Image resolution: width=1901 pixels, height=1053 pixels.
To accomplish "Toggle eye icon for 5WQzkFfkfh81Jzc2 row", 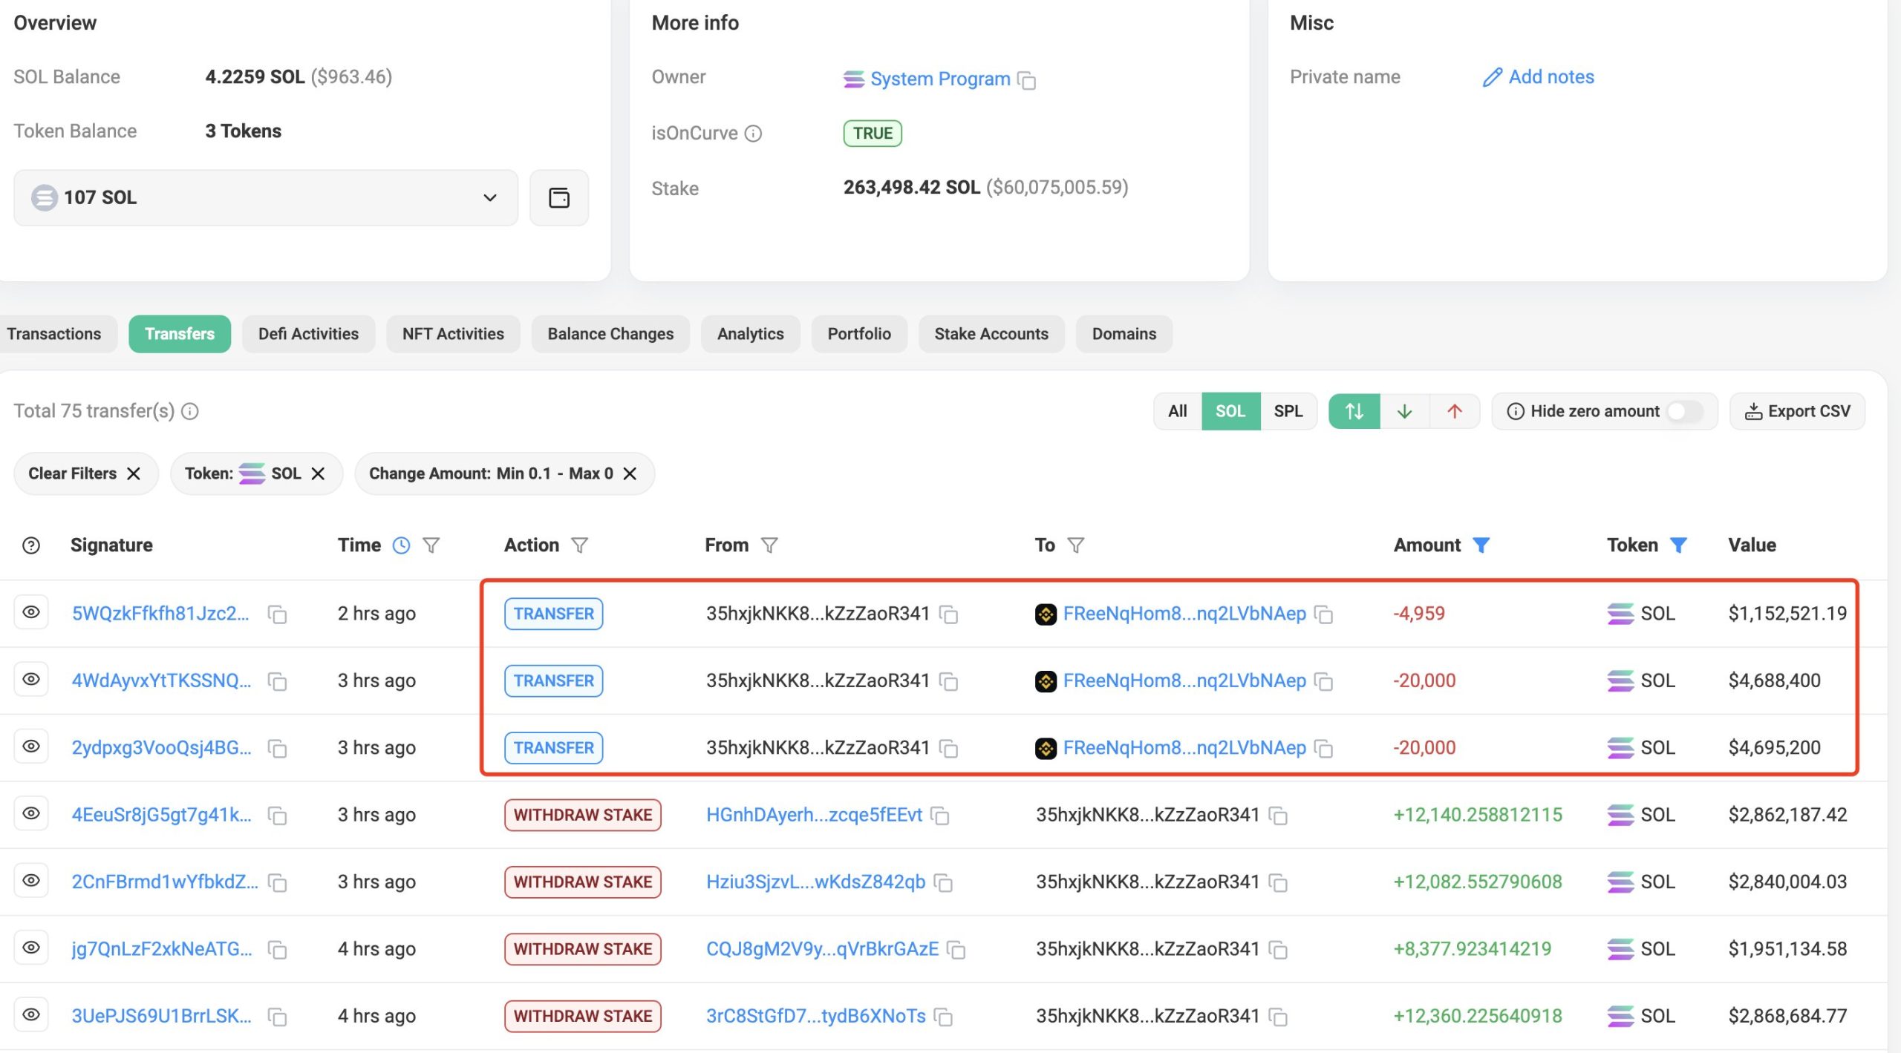I will [31, 612].
